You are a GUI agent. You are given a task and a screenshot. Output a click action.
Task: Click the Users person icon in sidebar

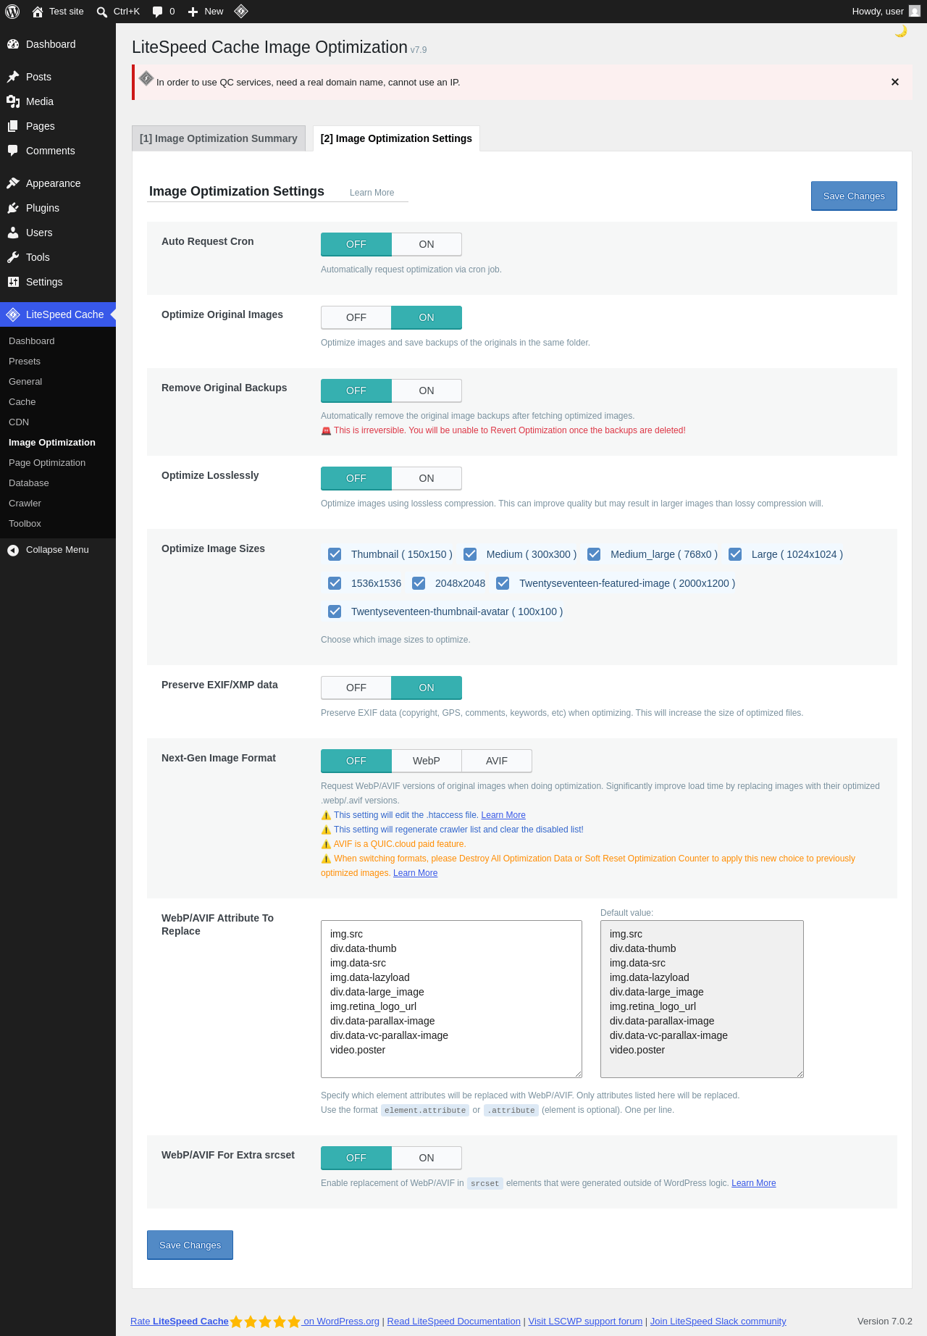click(x=13, y=233)
